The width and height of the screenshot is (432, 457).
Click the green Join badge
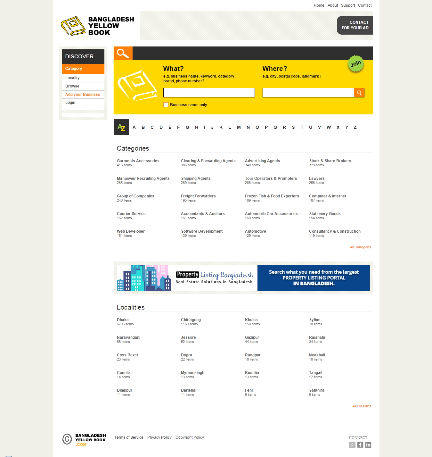[x=355, y=64]
